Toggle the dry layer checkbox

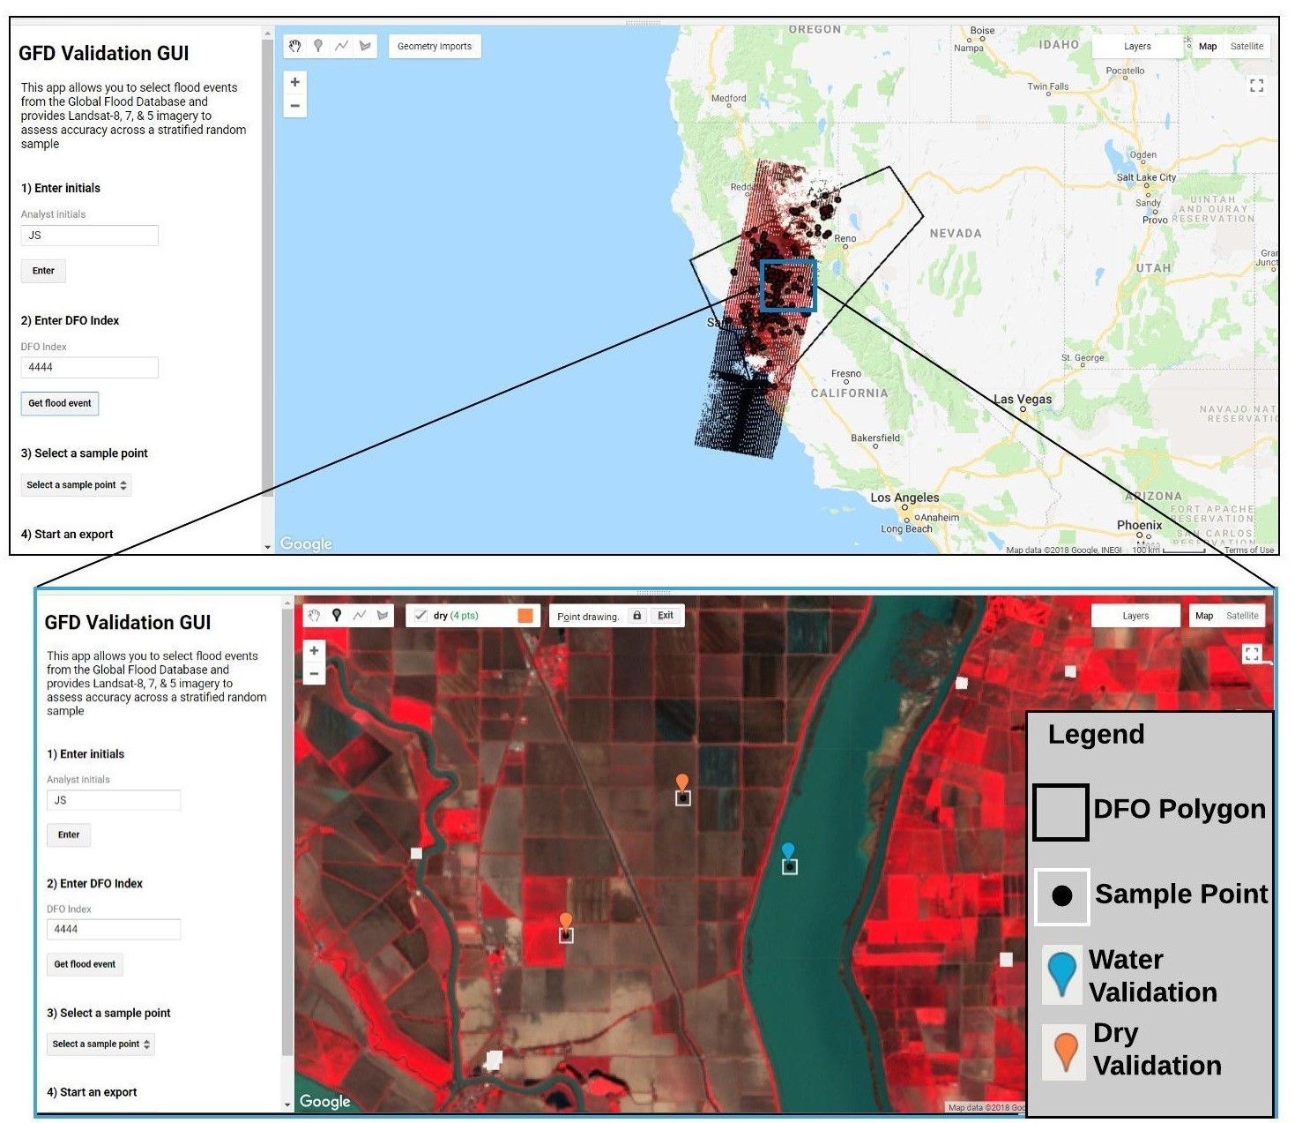point(421,616)
